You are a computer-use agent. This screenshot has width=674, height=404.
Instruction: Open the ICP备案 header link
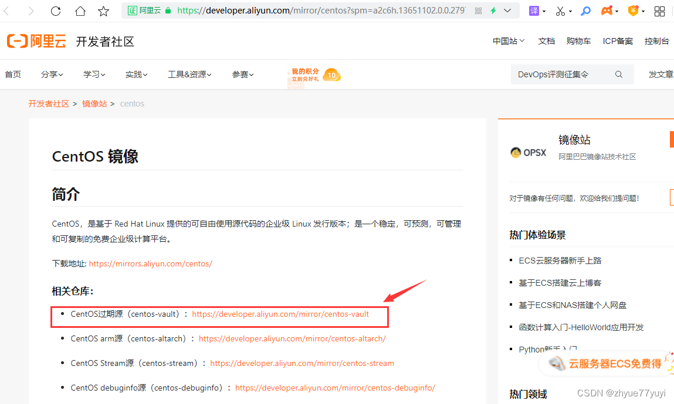618,41
